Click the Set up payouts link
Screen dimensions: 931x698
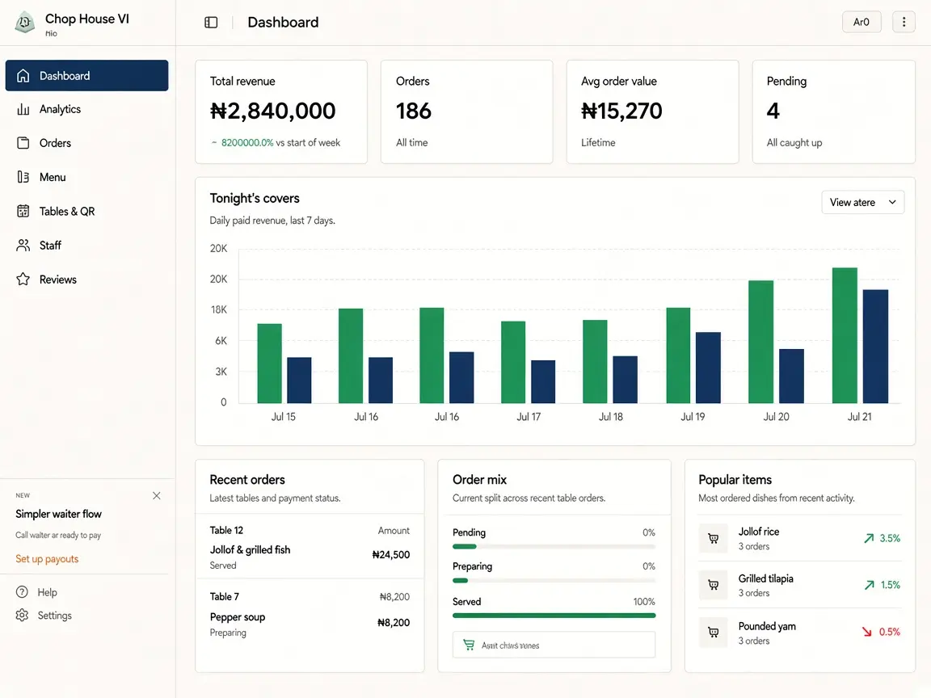47,559
